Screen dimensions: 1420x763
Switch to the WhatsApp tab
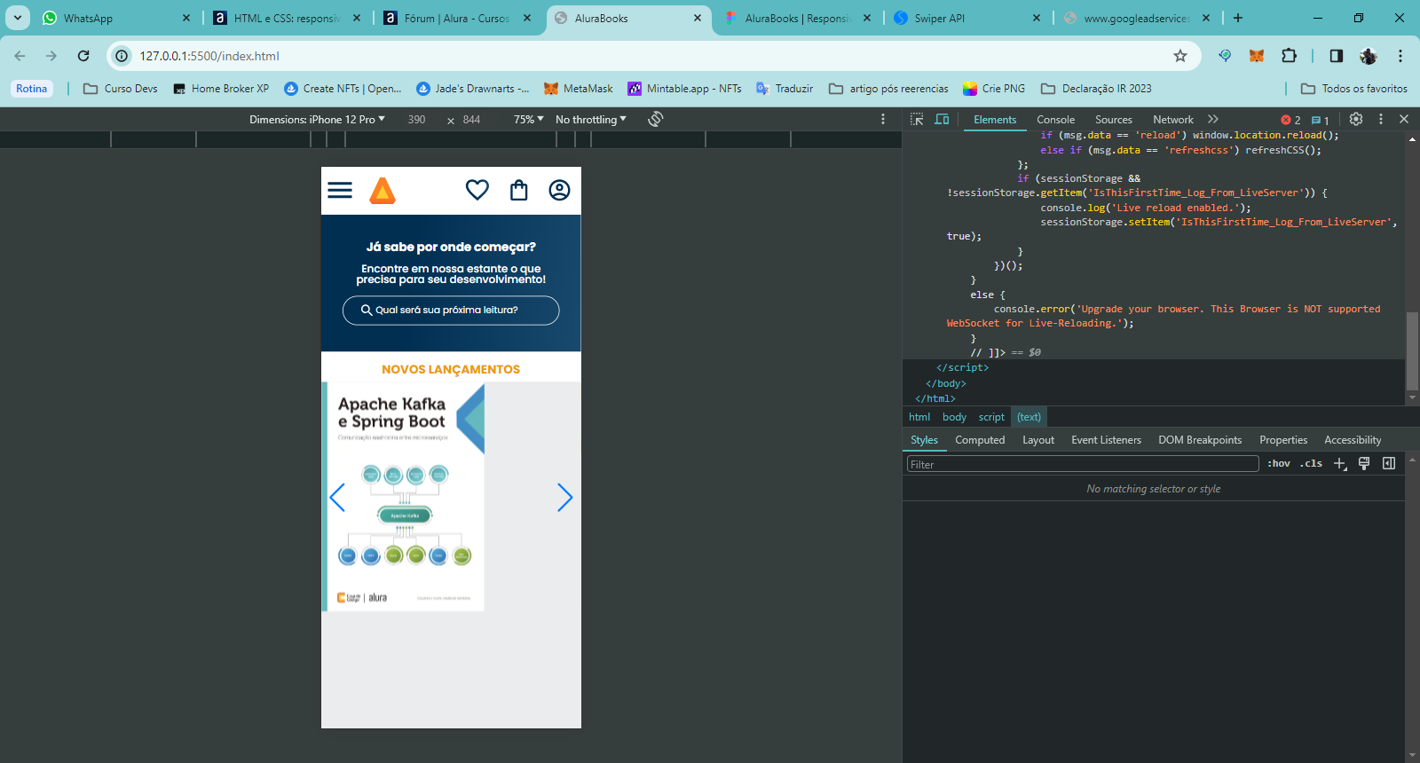click(x=116, y=18)
